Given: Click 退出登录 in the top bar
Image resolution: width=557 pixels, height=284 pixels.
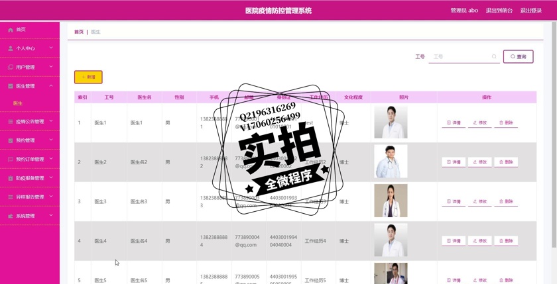Looking at the screenshot, I should 530,11.
